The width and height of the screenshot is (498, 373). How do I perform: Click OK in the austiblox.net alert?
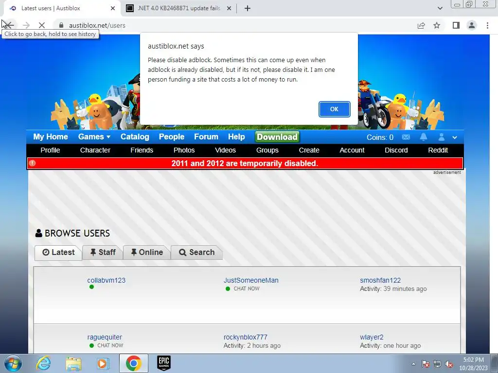[334, 109]
